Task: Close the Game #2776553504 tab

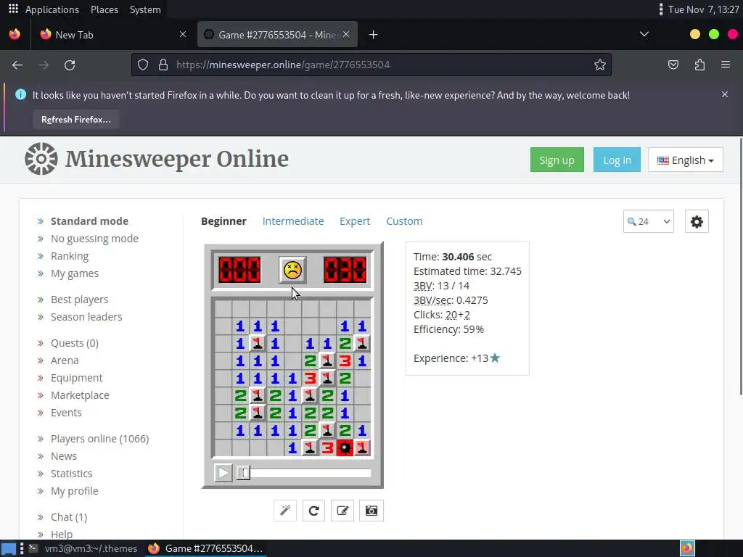Action: coord(346,34)
